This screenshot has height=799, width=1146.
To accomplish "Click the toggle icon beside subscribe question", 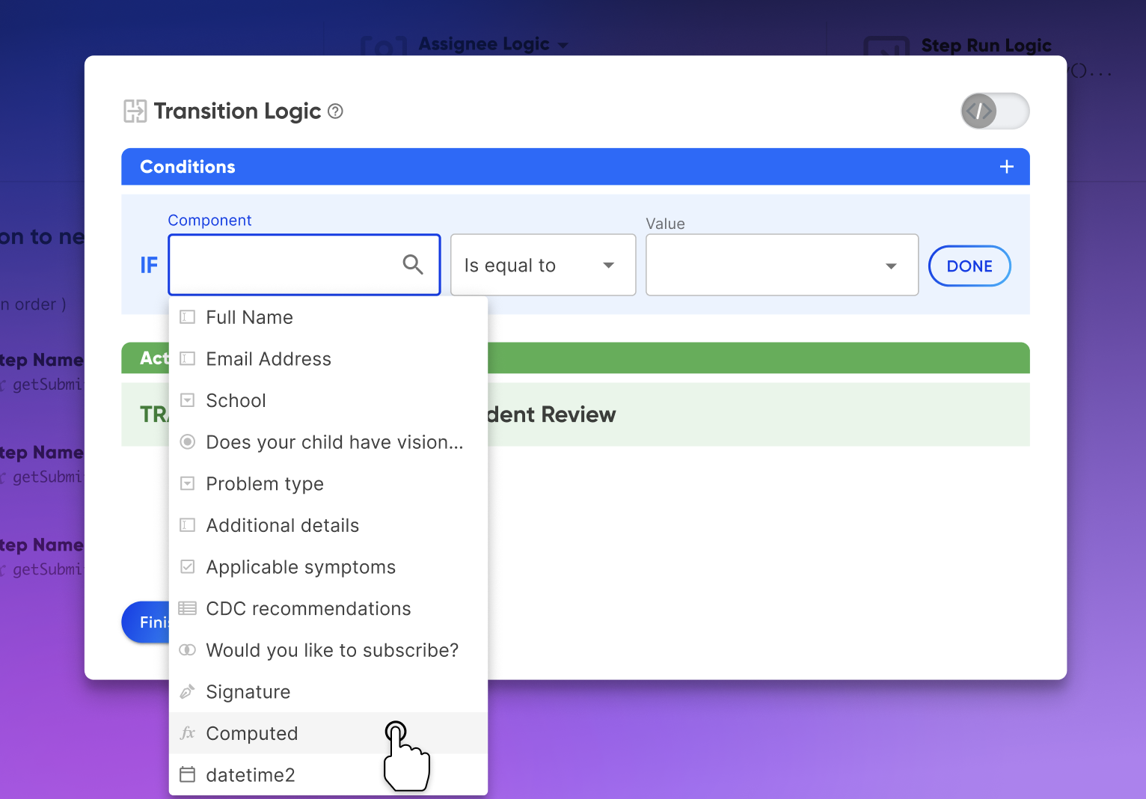I will [x=188, y=650].
